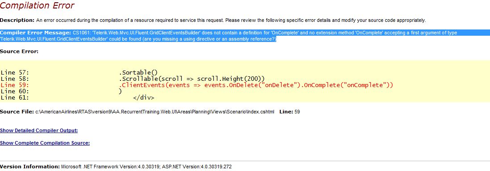Click code Line 60 closing parenthesis
The image size is (490, 171).
tap(61, 91)
